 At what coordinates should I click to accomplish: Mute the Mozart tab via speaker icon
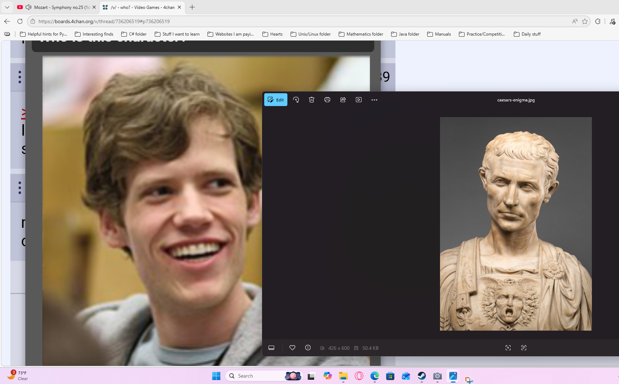[x=29, y=7]
